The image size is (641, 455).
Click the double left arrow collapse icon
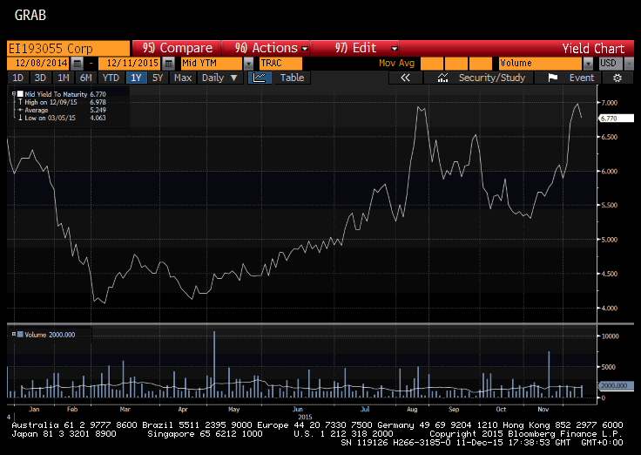pos(405,78)
